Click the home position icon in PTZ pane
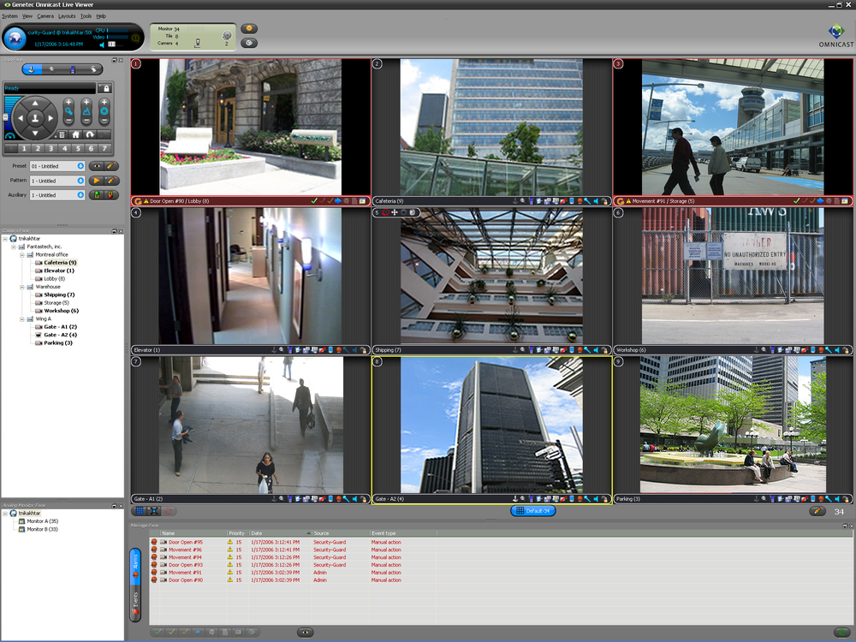Viewport: 856px width, 642px height. 76,134
